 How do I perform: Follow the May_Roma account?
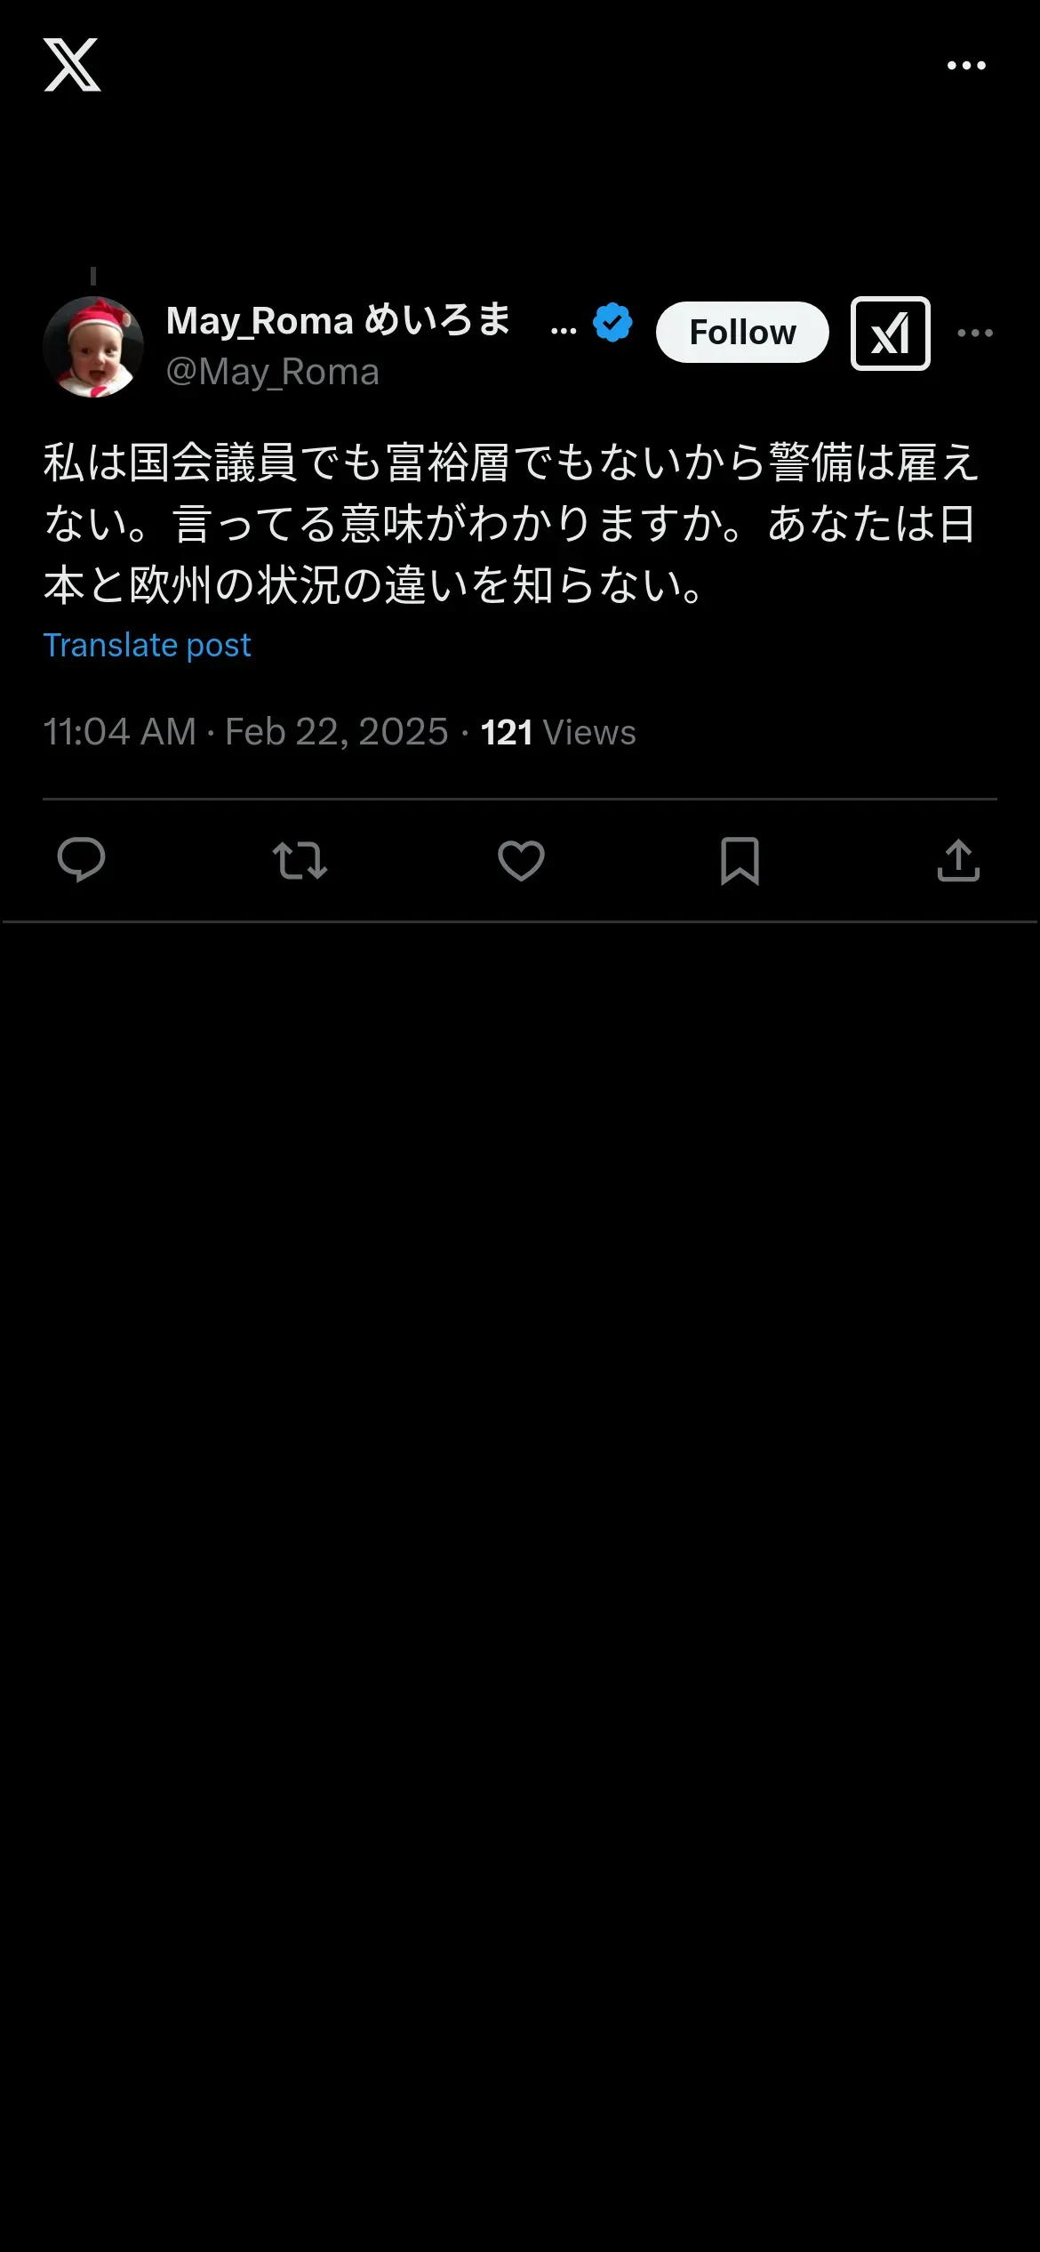742,333
